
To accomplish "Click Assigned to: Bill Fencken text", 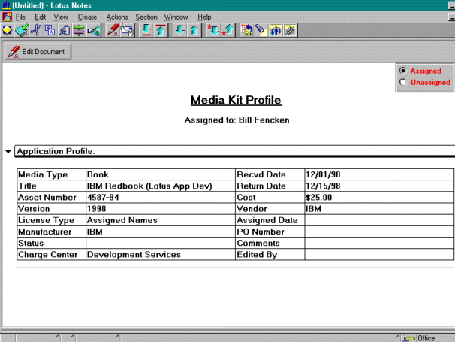I will pos(237,120).
